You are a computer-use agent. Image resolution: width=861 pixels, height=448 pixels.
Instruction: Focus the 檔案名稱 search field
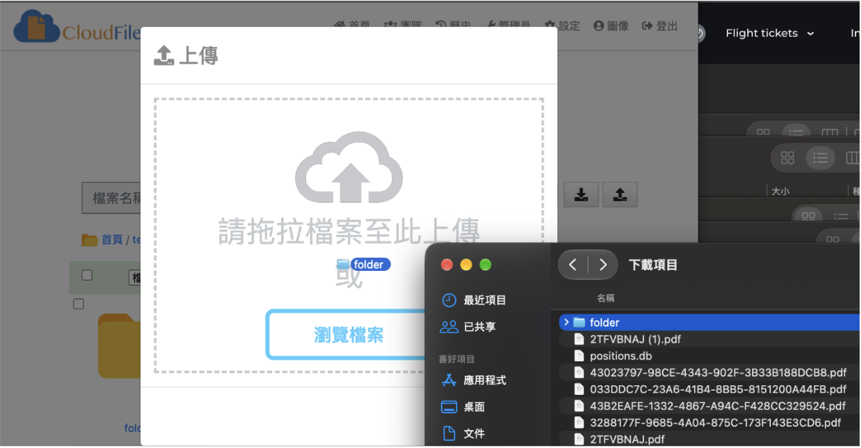click(111, 198)
